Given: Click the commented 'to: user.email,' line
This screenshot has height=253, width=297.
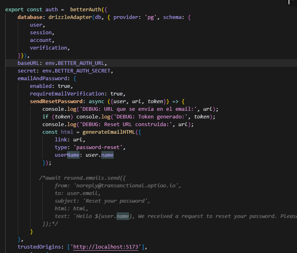Looking at the screenshot, I should [78, 193].
